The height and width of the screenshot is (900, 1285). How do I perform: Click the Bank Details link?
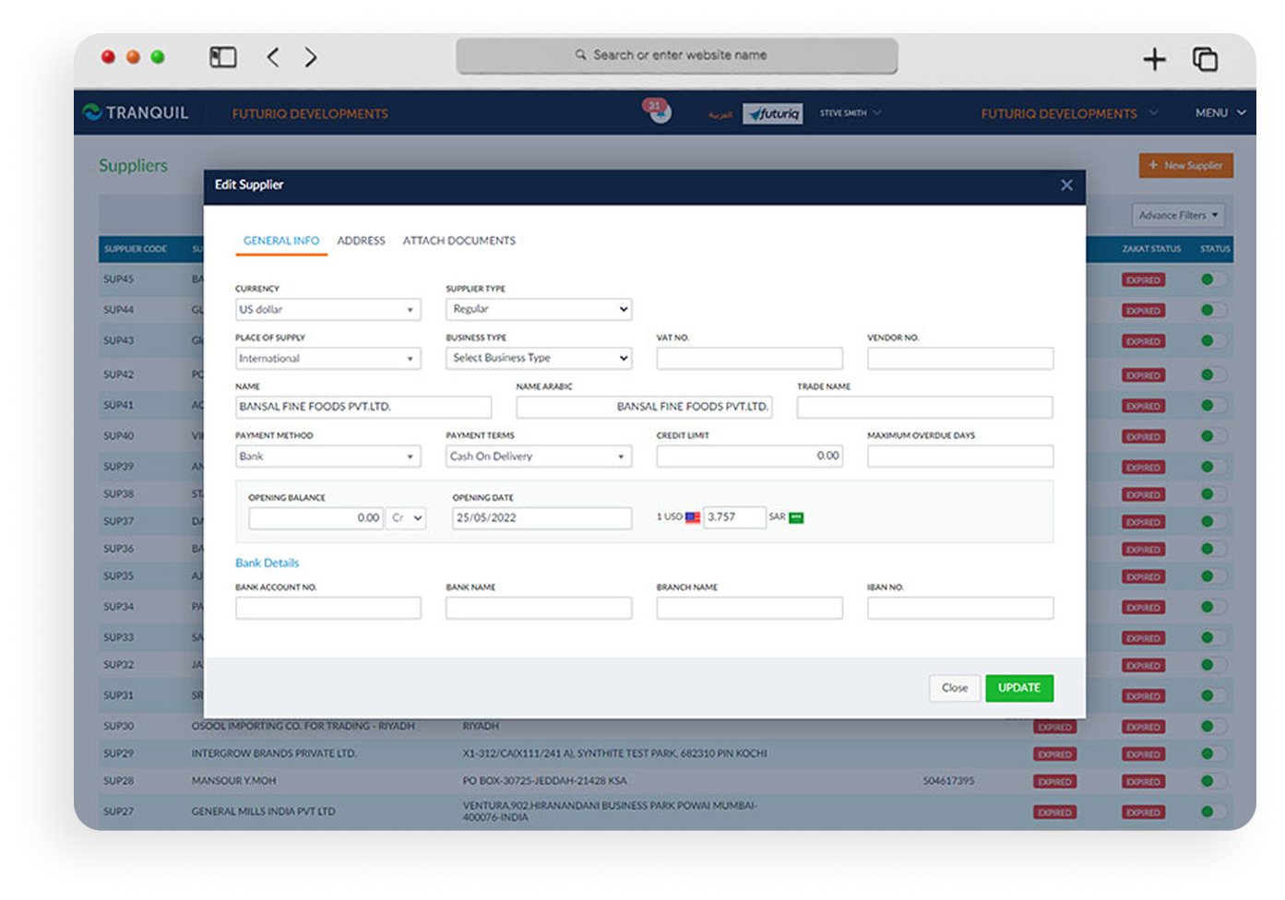click(268, 562)
